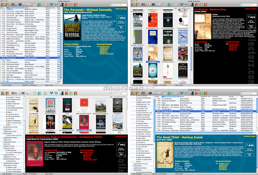The width and height of the screenshot is (258, 175).
Task: Collapse the Legal Stories folder in the tree
Action: point(3,148)
